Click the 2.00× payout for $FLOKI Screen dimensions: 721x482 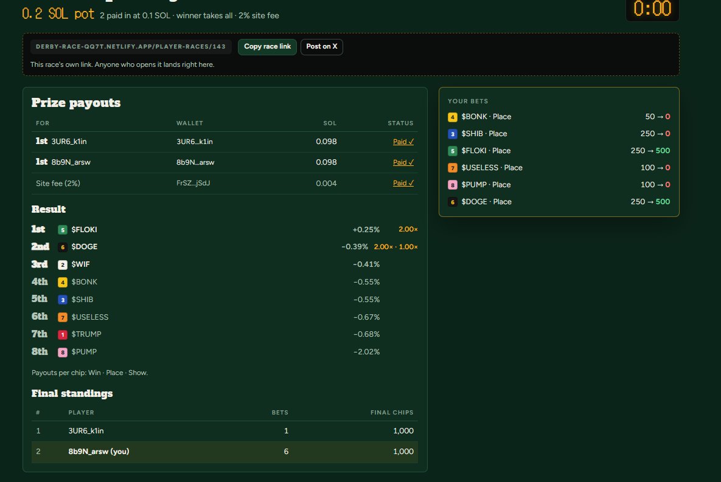[x=408, y=229]
